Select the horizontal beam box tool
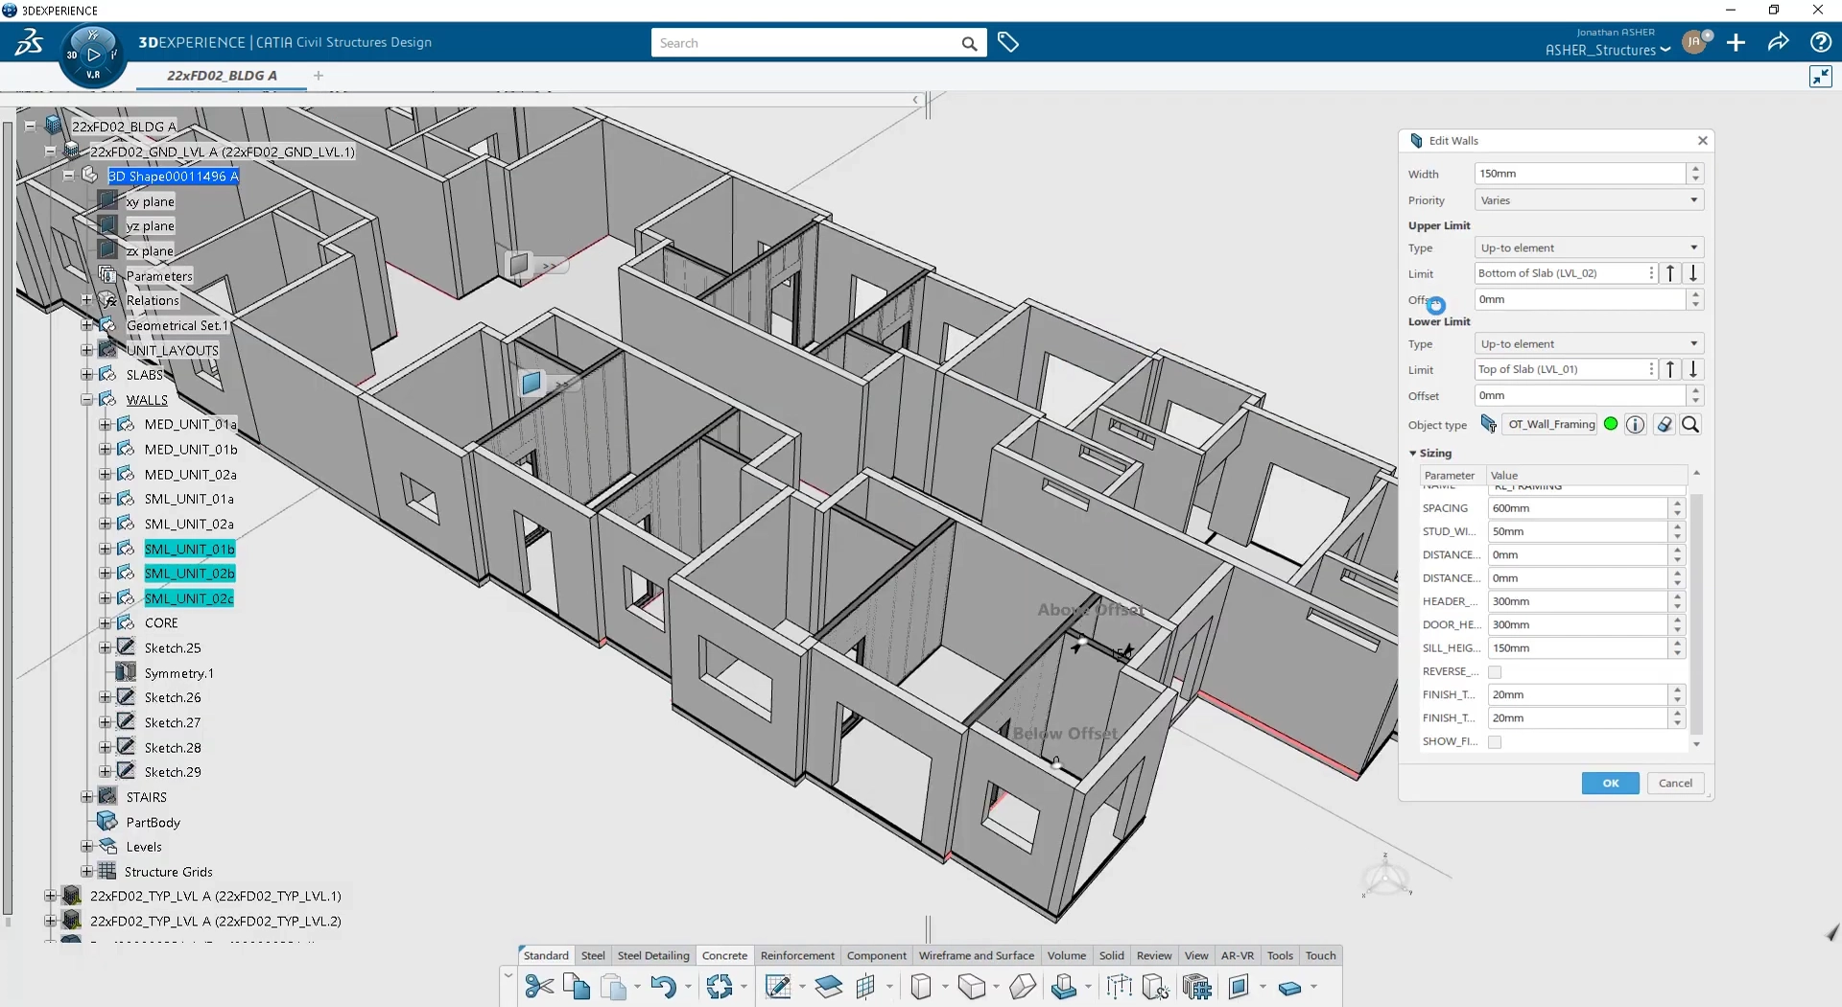This screenshot has height=1007, width=1842. 972,986
